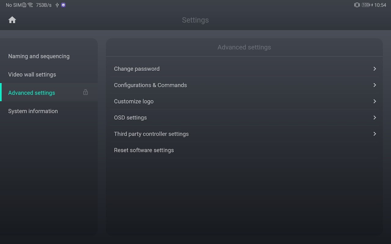Go to home via house icon

(12, 20)
